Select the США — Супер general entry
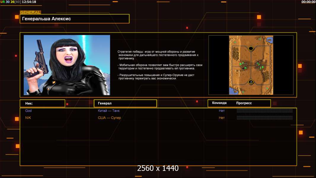The height and width of the screenshot is (178, 316). (109, 118)
